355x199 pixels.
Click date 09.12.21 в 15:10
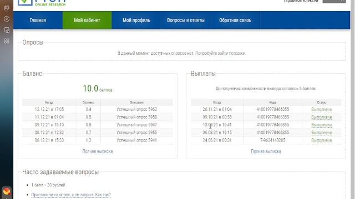pos(49,125)
